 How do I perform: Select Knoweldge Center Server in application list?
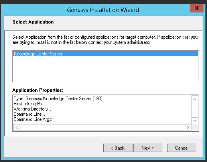coord(106,54)
